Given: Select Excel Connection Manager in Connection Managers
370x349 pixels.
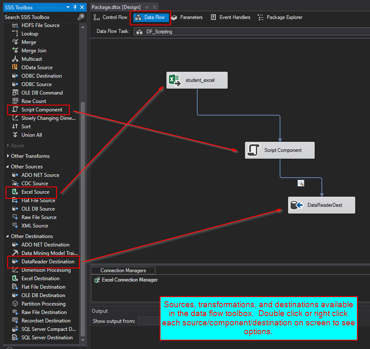Looking at the screenshot, I should point(126,280).
